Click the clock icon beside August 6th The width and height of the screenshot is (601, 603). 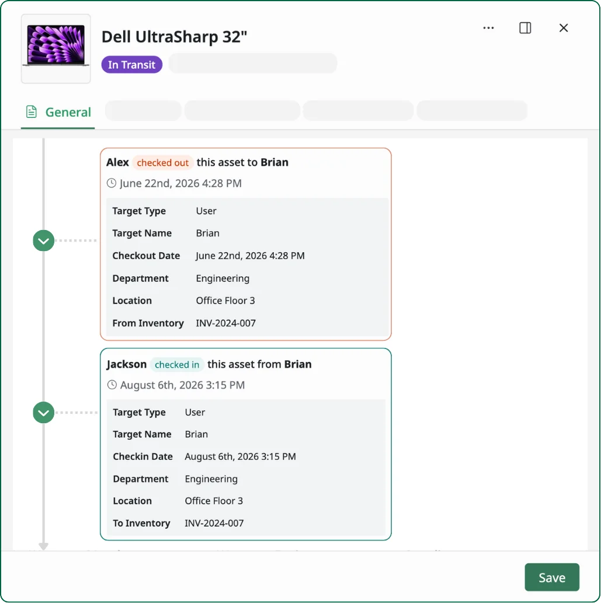tap(112, 385)
